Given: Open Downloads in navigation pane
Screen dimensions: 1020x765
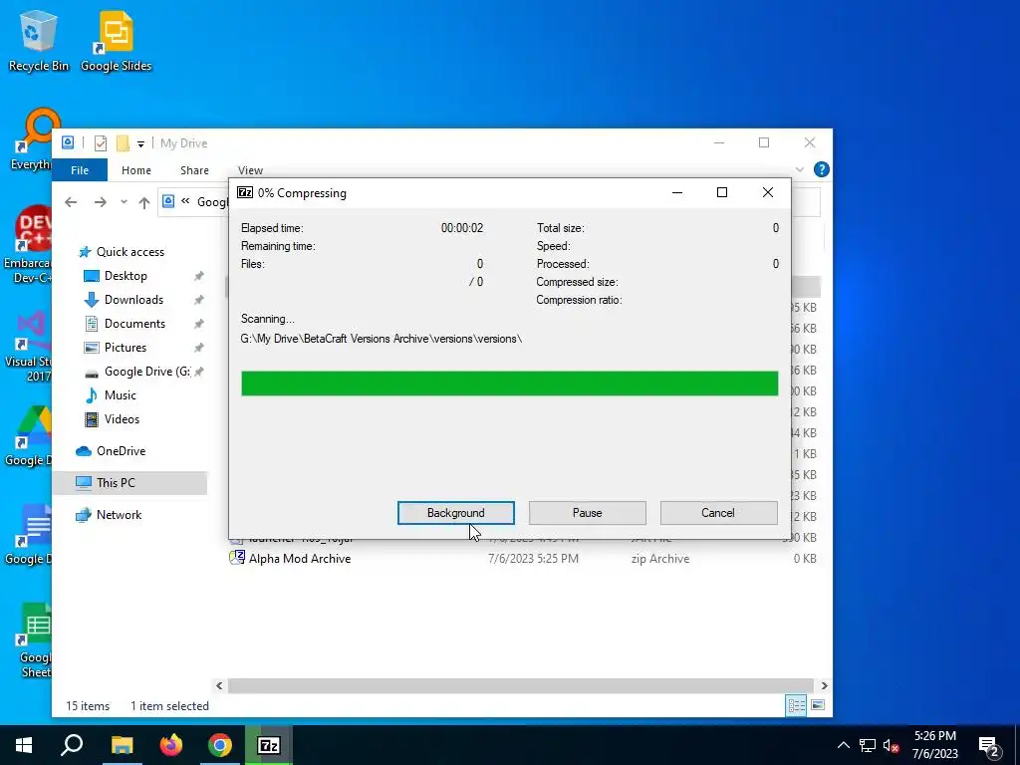Looking at the screenshot, I should click(133, 300).
